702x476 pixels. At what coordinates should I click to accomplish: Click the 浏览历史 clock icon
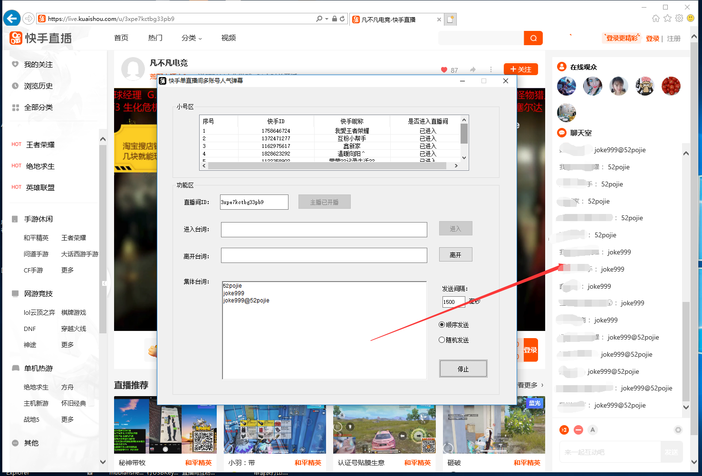click(x=15, y=86)
